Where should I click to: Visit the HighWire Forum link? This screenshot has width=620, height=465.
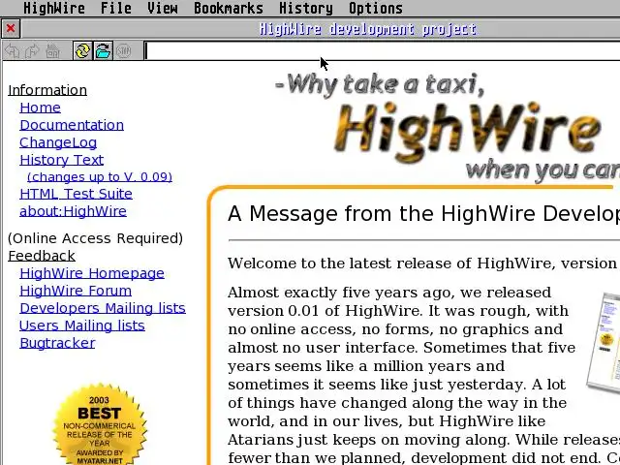(76, 291)
